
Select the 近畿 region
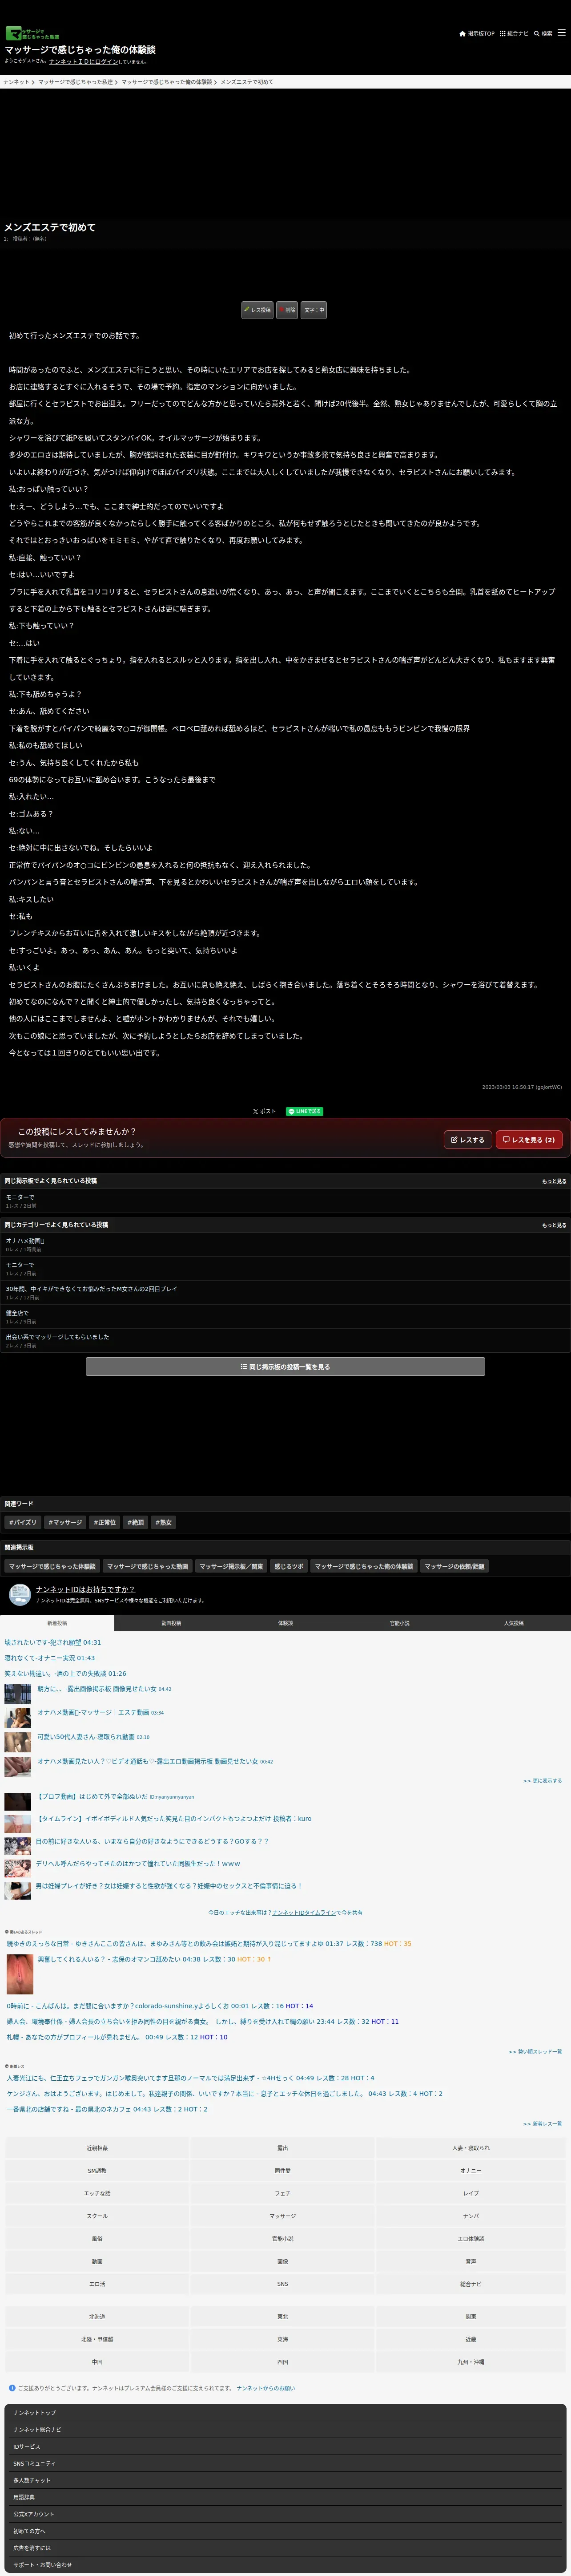pyautogui.click(x=471, y=2339)
